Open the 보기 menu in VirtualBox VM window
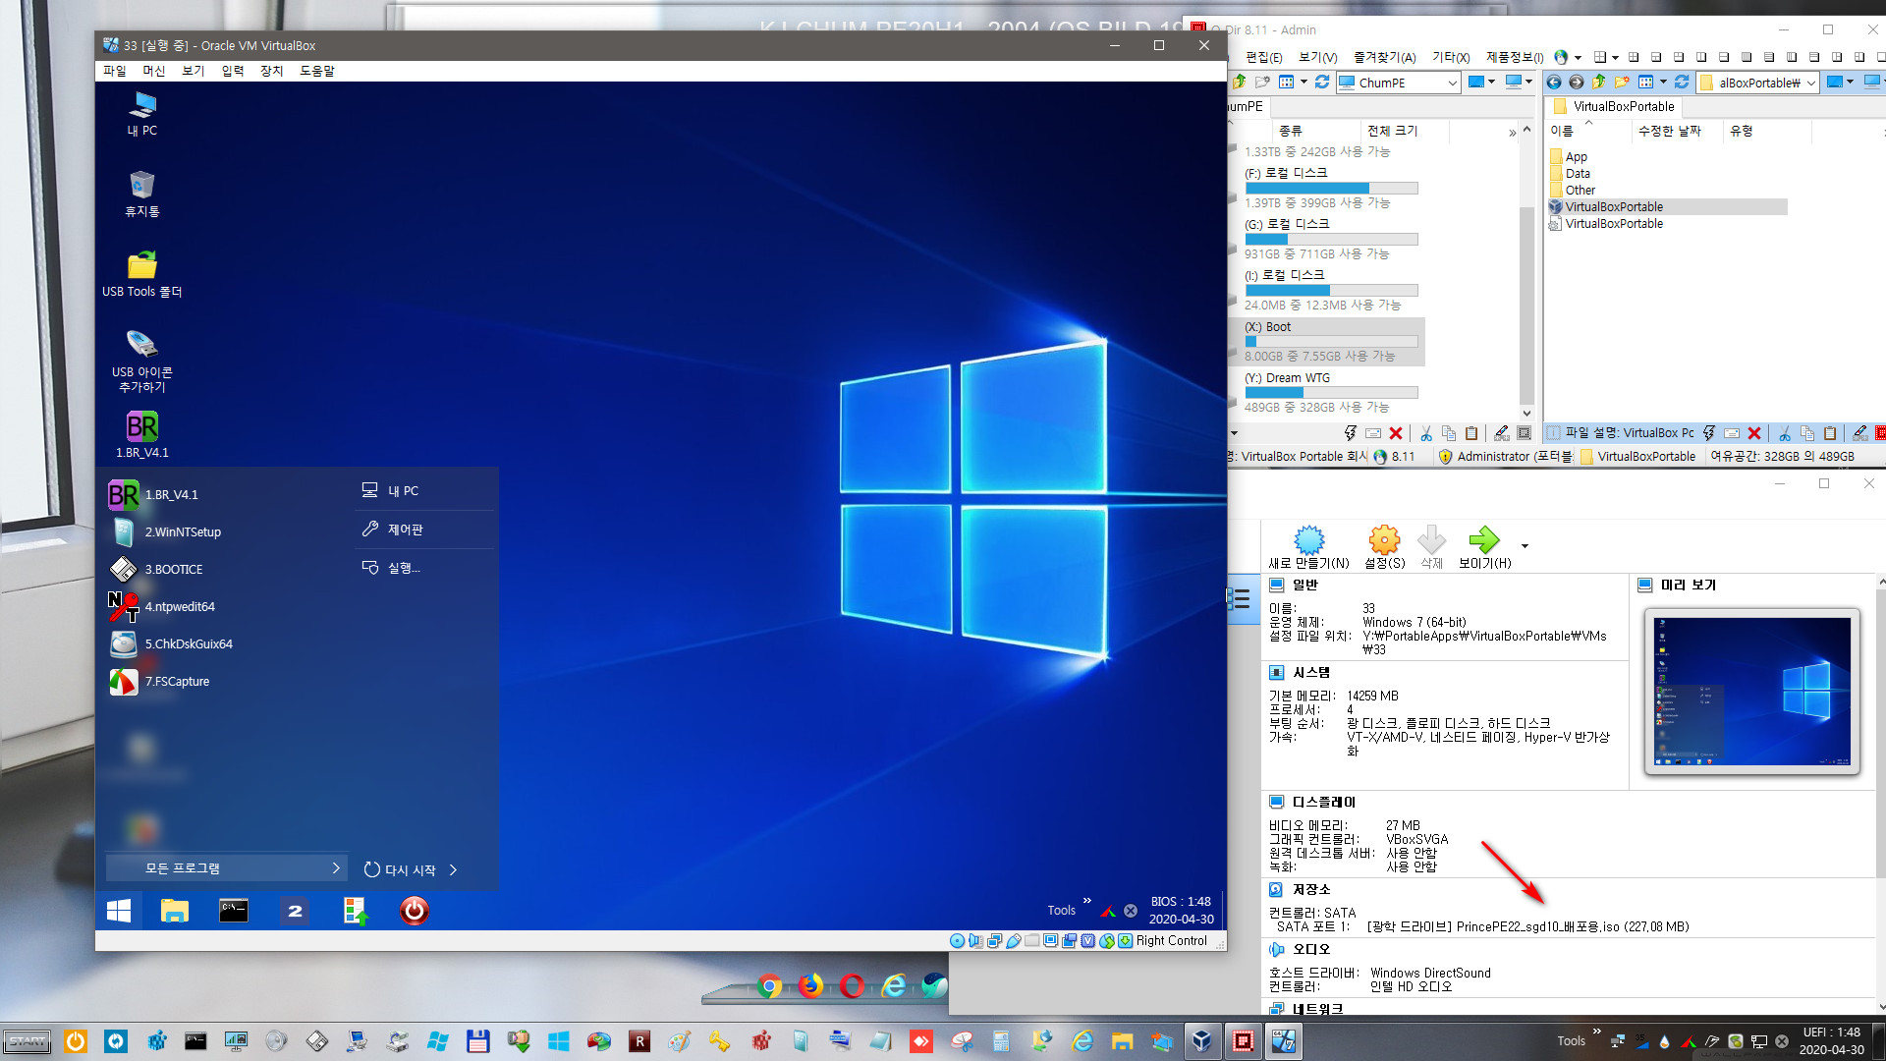This screenshot has height=1061, width=1886. tap(194, 71)
